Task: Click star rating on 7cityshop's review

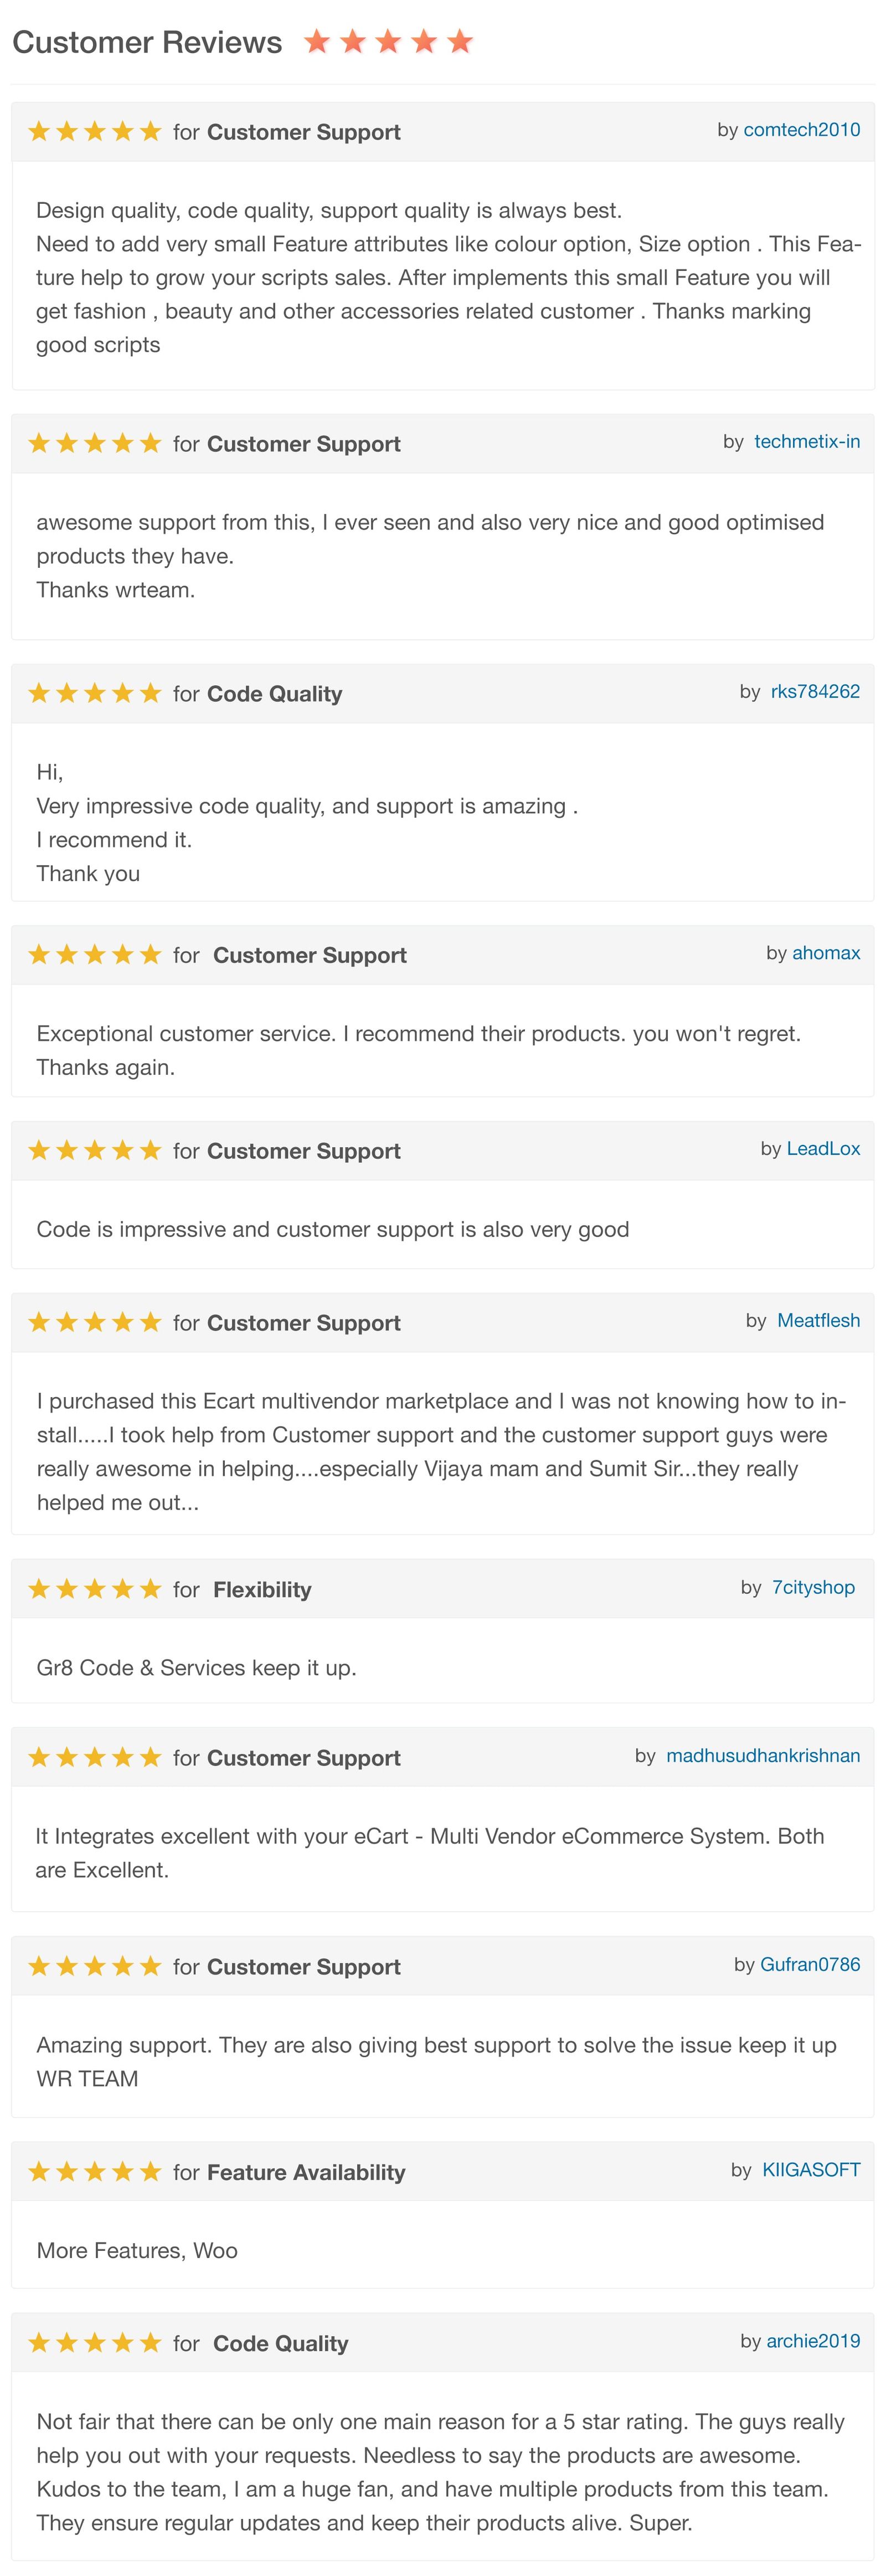Action: 95,1589
